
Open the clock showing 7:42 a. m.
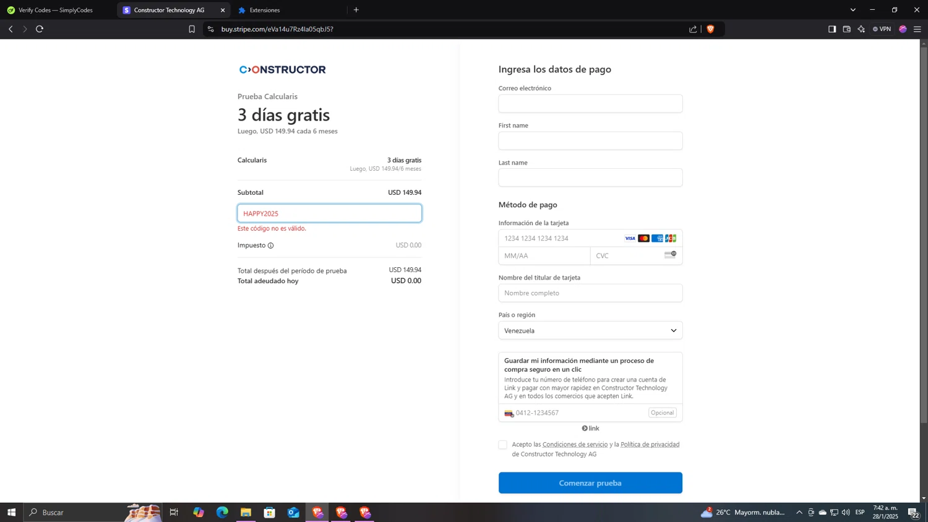click(x=885, y=512)
